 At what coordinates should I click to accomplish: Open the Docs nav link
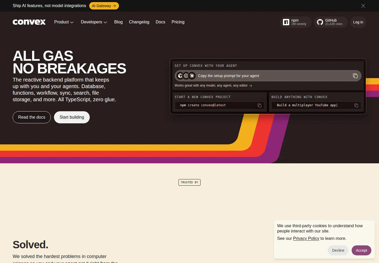tap(160, 22)
